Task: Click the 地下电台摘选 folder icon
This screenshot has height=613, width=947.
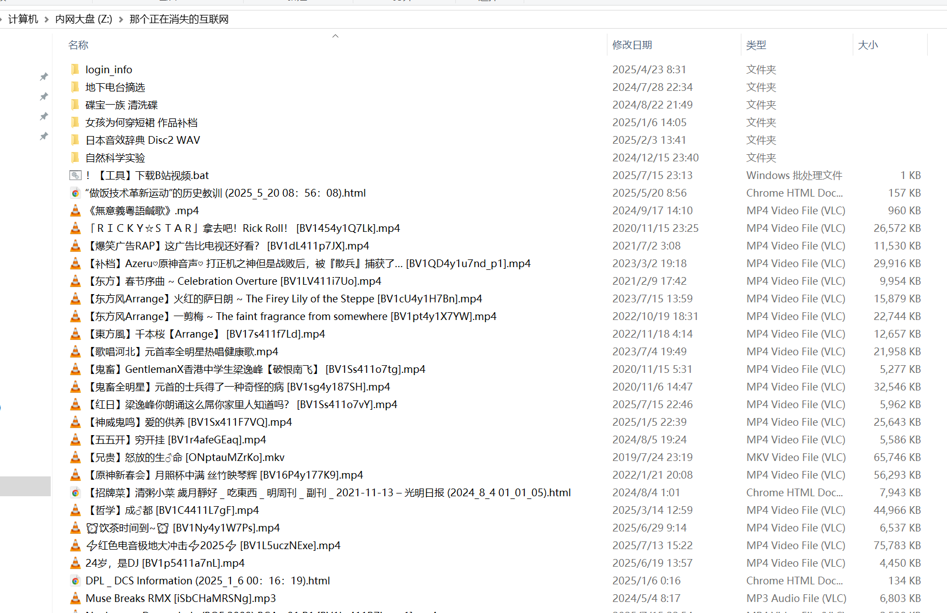Action: 75,87
